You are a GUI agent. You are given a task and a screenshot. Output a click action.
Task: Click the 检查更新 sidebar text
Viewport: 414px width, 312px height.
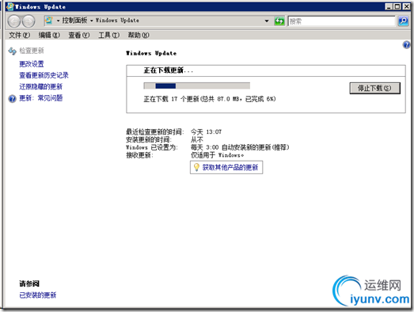(x=32, y=51)
